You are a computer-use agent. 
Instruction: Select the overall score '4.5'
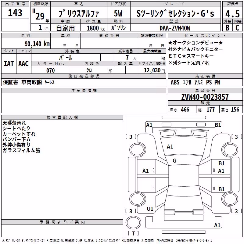232,14
